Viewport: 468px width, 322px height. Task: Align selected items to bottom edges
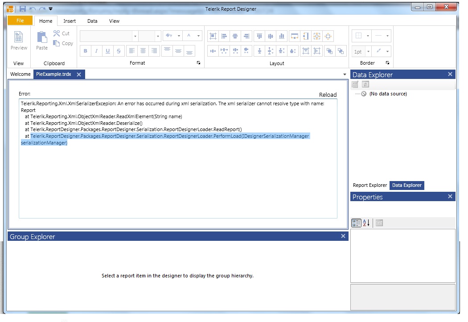(281, 37)
